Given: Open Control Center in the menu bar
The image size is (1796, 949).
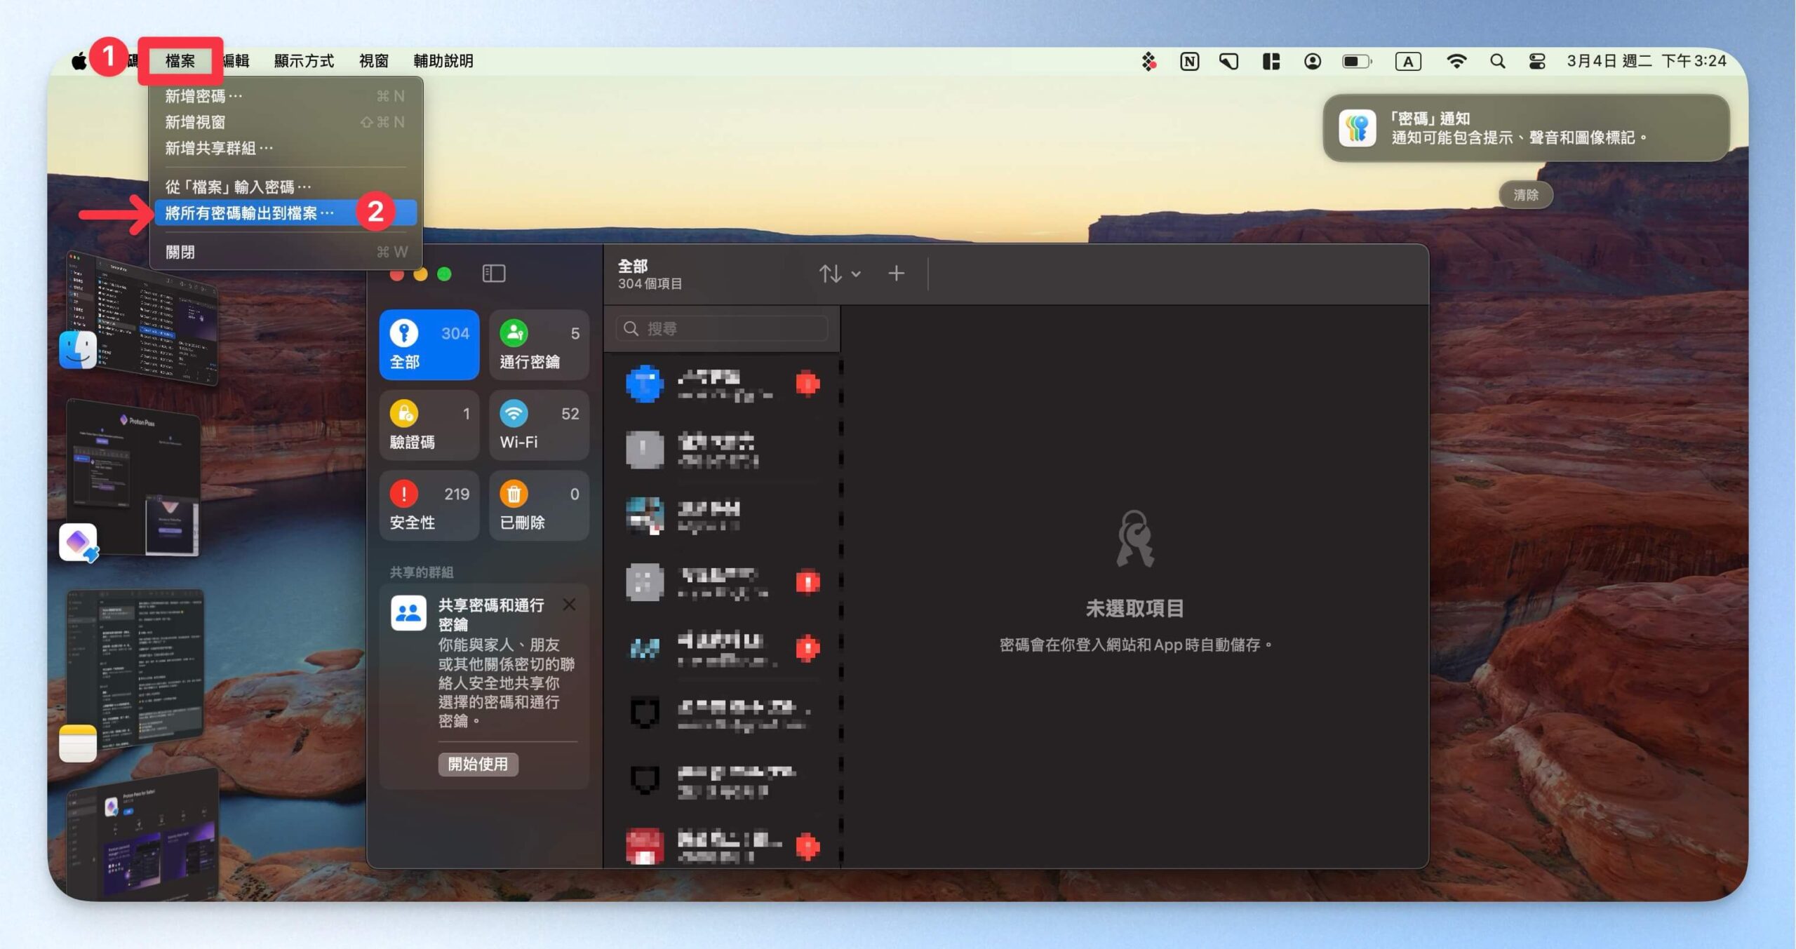Looking at the screenshot, I should 1536,61.
